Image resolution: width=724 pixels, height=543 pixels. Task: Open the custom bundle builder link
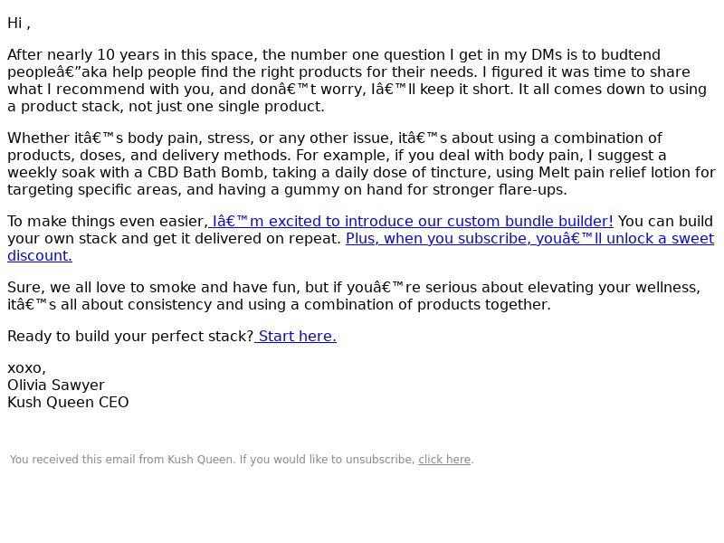[x=411, y=222]
